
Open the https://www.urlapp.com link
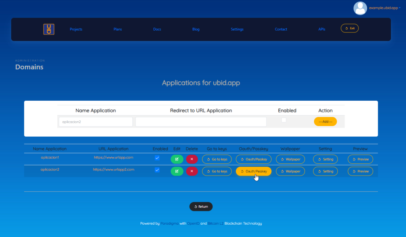coord(113,157)
